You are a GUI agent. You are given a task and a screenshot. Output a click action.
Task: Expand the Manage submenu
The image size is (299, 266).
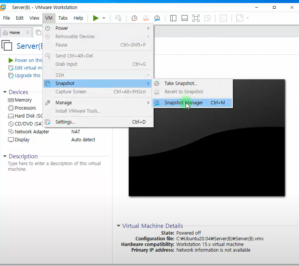click(98, 103)
